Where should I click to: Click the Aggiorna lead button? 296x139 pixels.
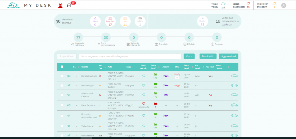click(x=228, y=56)
